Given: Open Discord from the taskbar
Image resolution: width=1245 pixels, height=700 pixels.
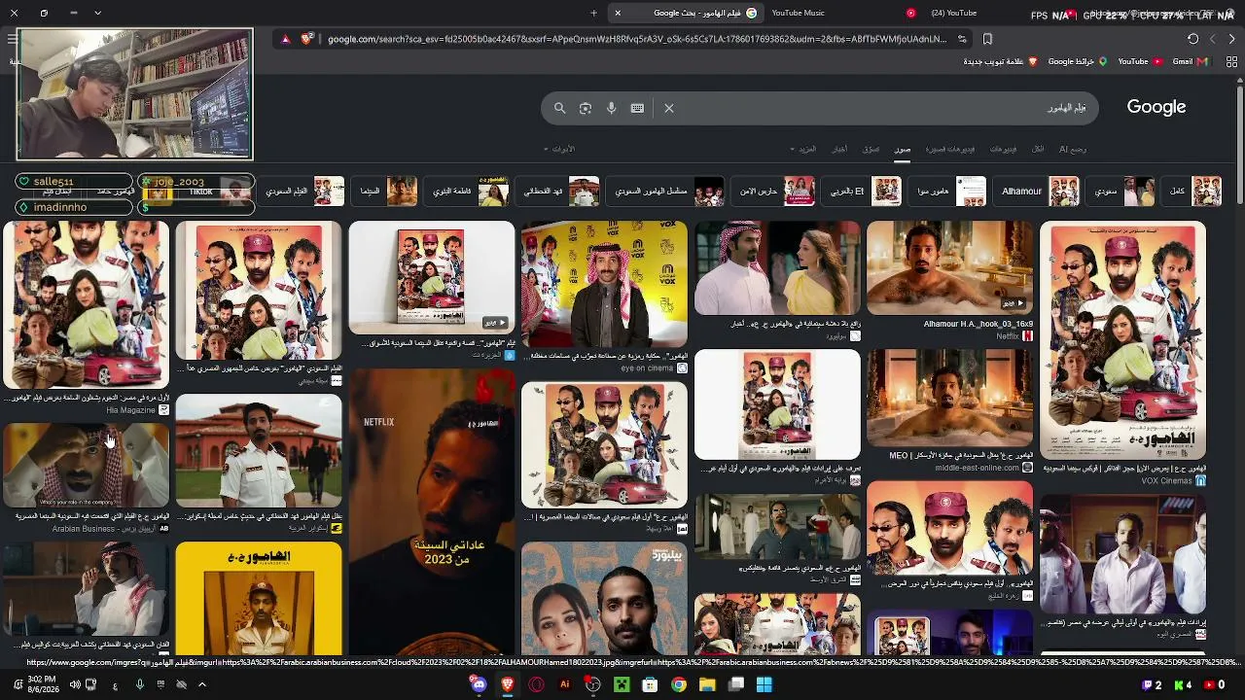Looking at the screenshot, I should [479, 684].
